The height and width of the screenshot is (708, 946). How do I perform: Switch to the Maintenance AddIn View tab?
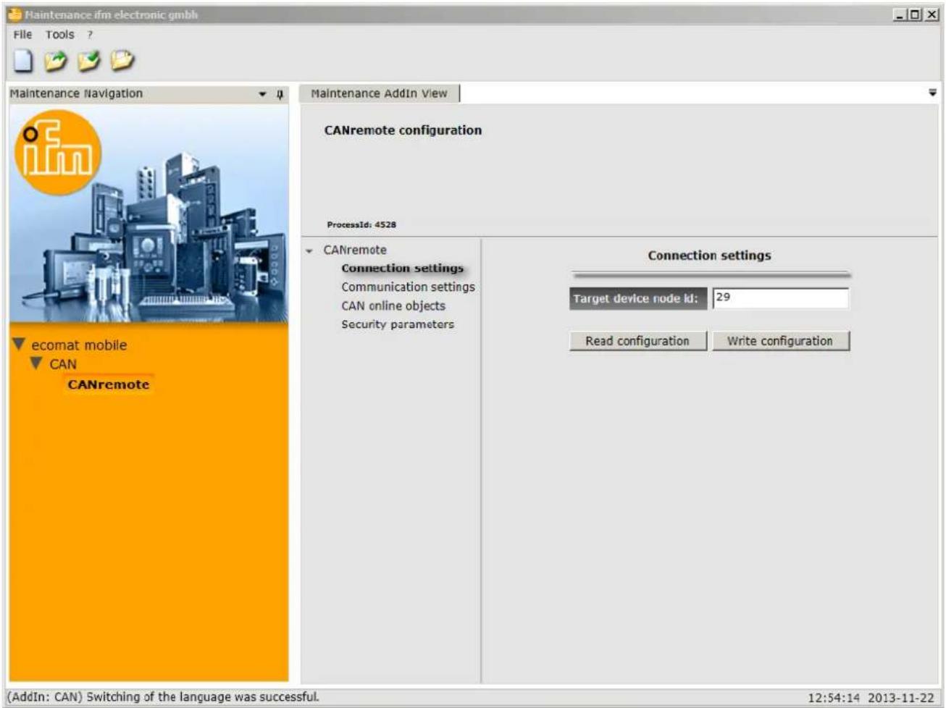pyautogui.click(x=379, y=93)
